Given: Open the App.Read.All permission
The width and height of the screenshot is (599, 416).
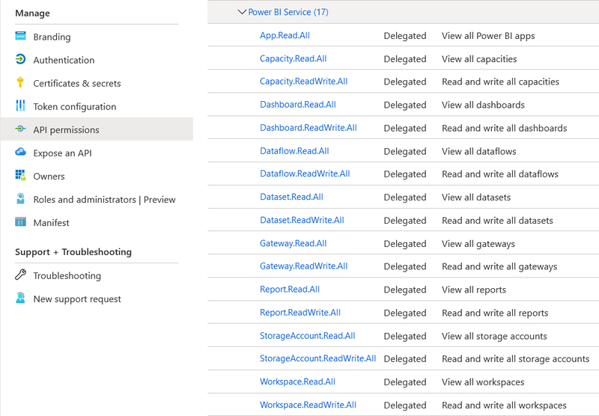Looking at the screenshot, I should [x=285, y=35].
